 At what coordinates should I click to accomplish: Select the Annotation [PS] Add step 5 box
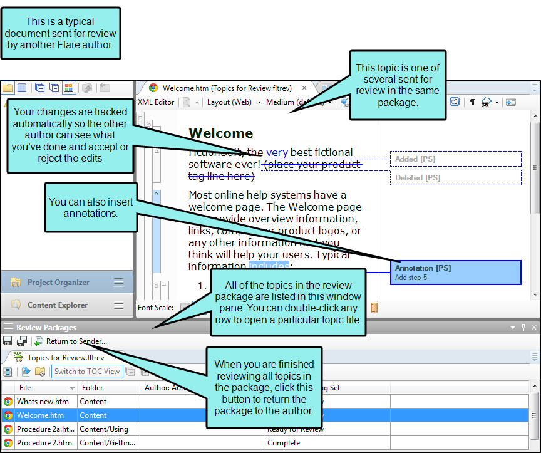(455, 273)
